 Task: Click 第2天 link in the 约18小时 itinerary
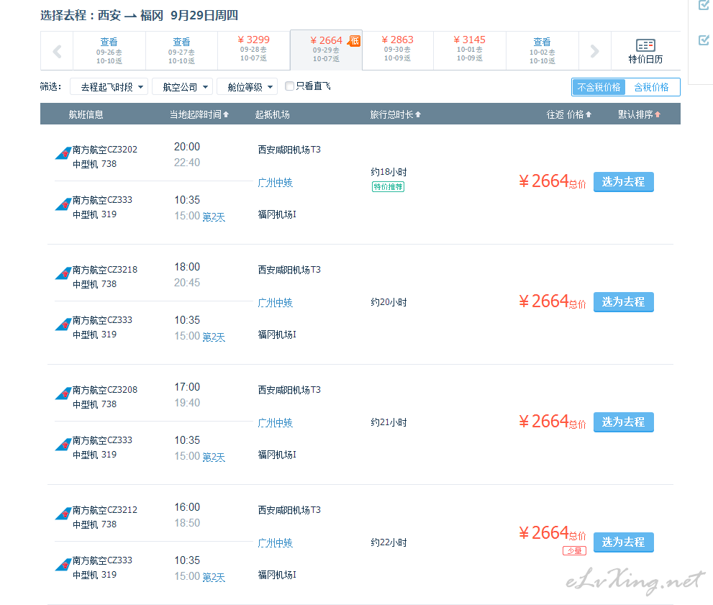214,217
